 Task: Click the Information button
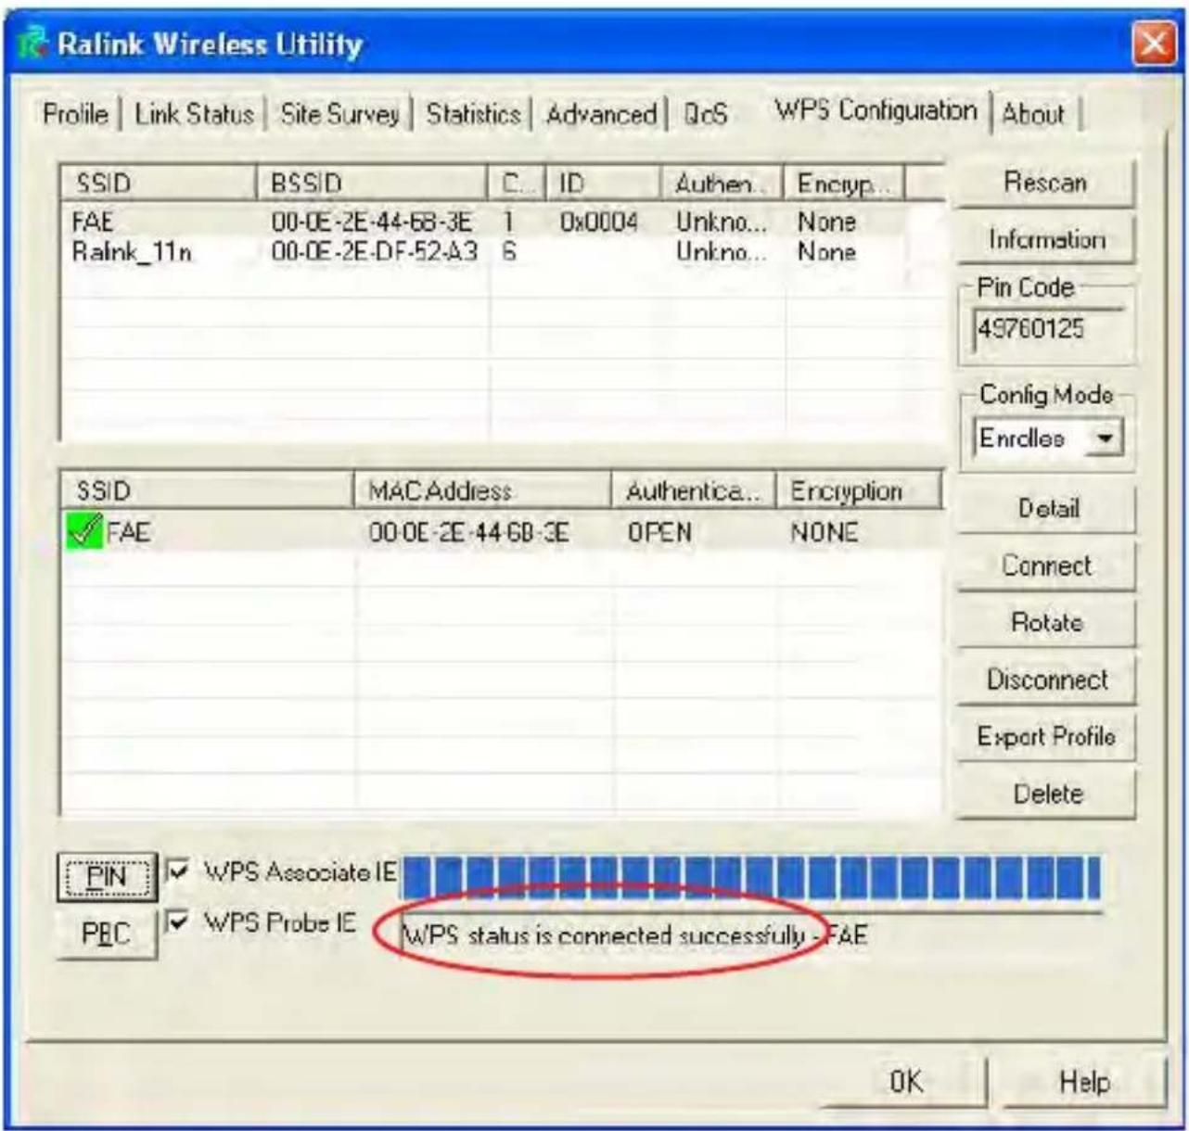coord(1045,239)
